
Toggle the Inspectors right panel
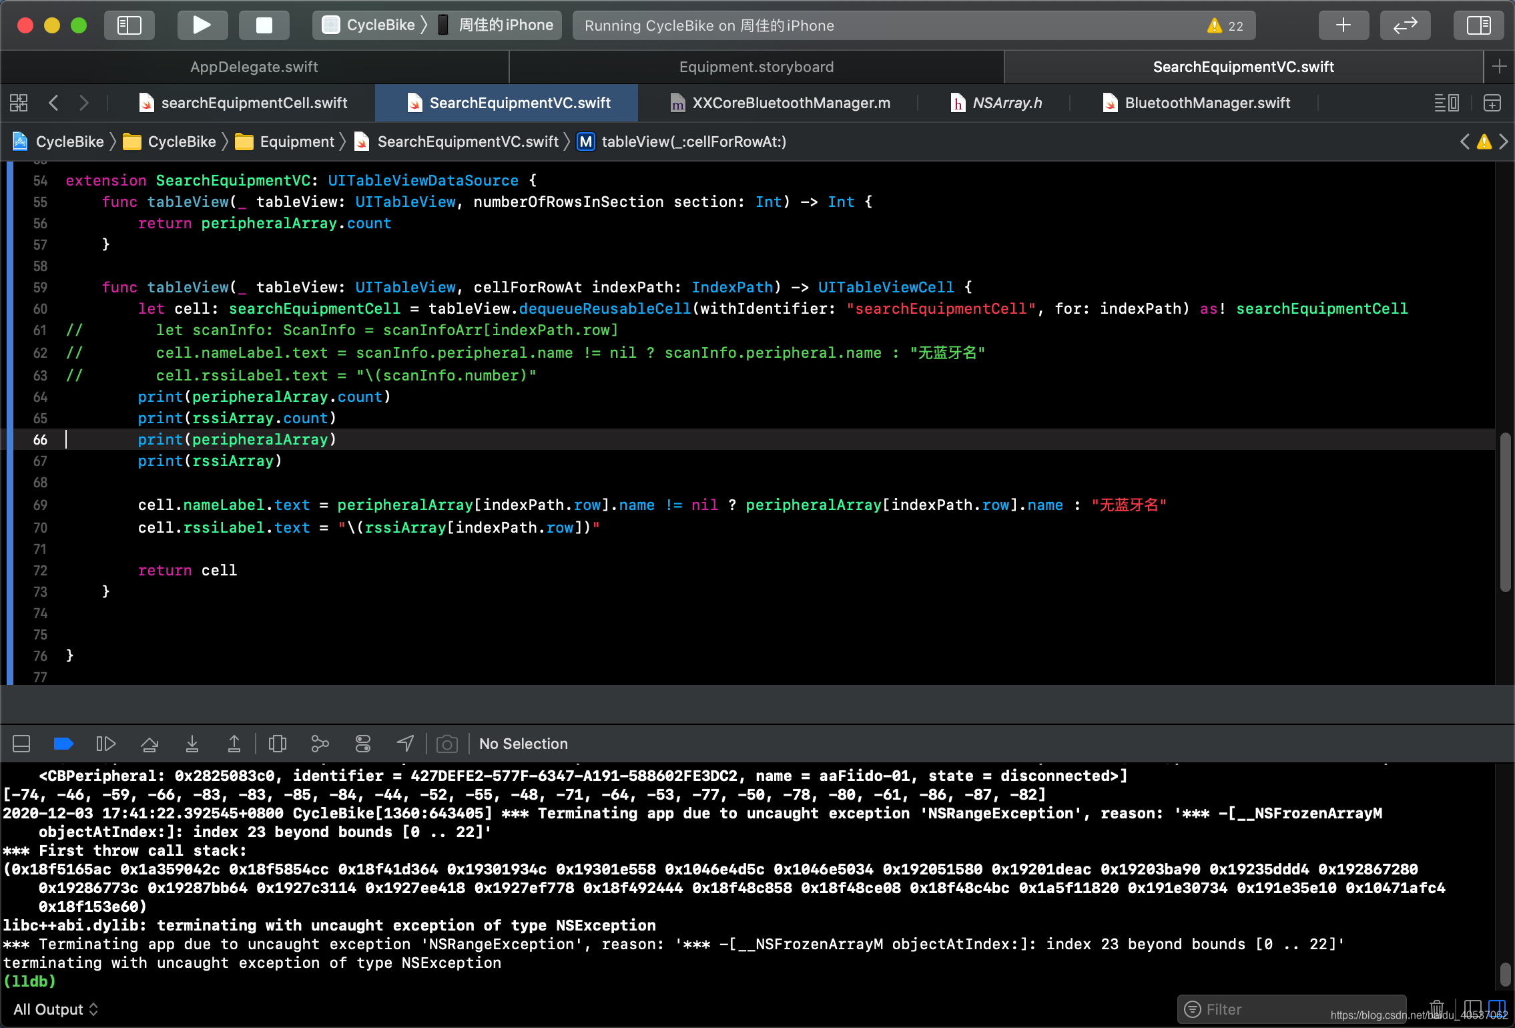pyautogui.click(x=1478, y=25)
